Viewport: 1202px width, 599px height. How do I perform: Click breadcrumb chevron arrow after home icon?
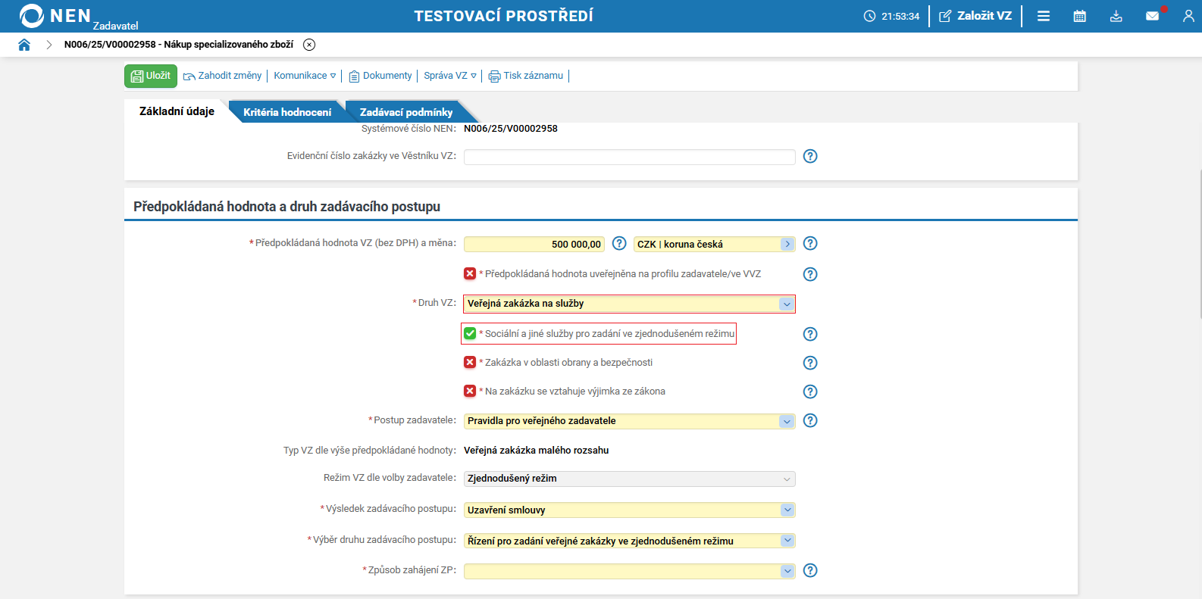click(x=49, y=45)
